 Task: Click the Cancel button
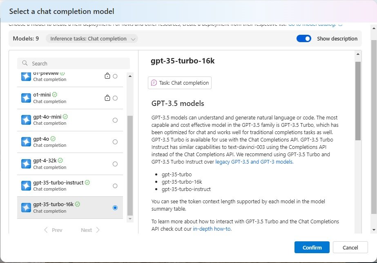click(350, 247)
